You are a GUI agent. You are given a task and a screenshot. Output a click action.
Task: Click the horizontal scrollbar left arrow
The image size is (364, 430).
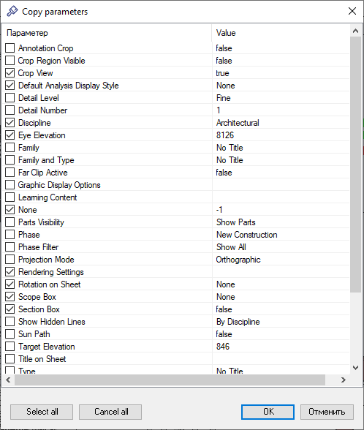(8, 380)
